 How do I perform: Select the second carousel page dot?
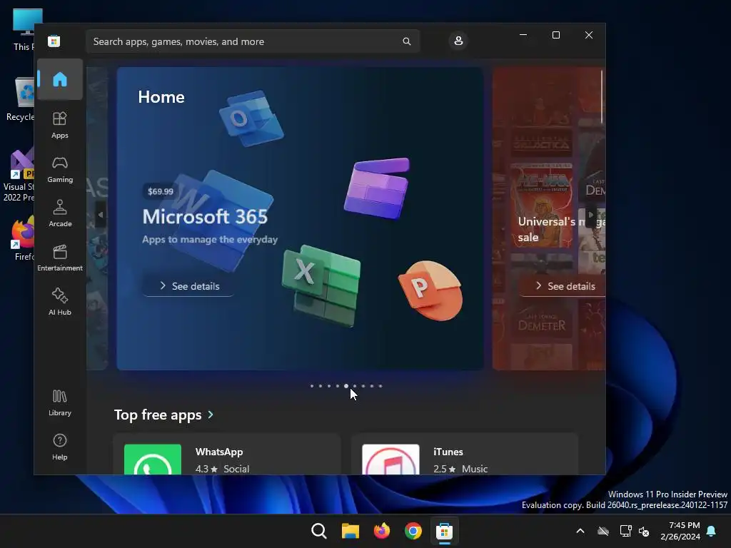click(321, 386)
